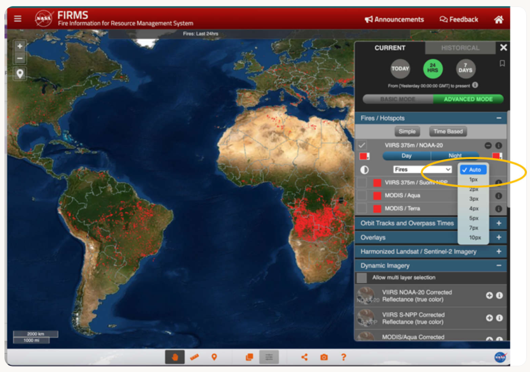
Task: Select the 7 DAYS time range
Action: click(465, 69)
